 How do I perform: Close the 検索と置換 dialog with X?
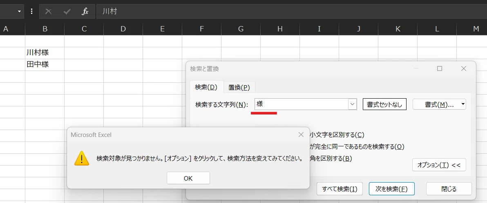point(463,68)
